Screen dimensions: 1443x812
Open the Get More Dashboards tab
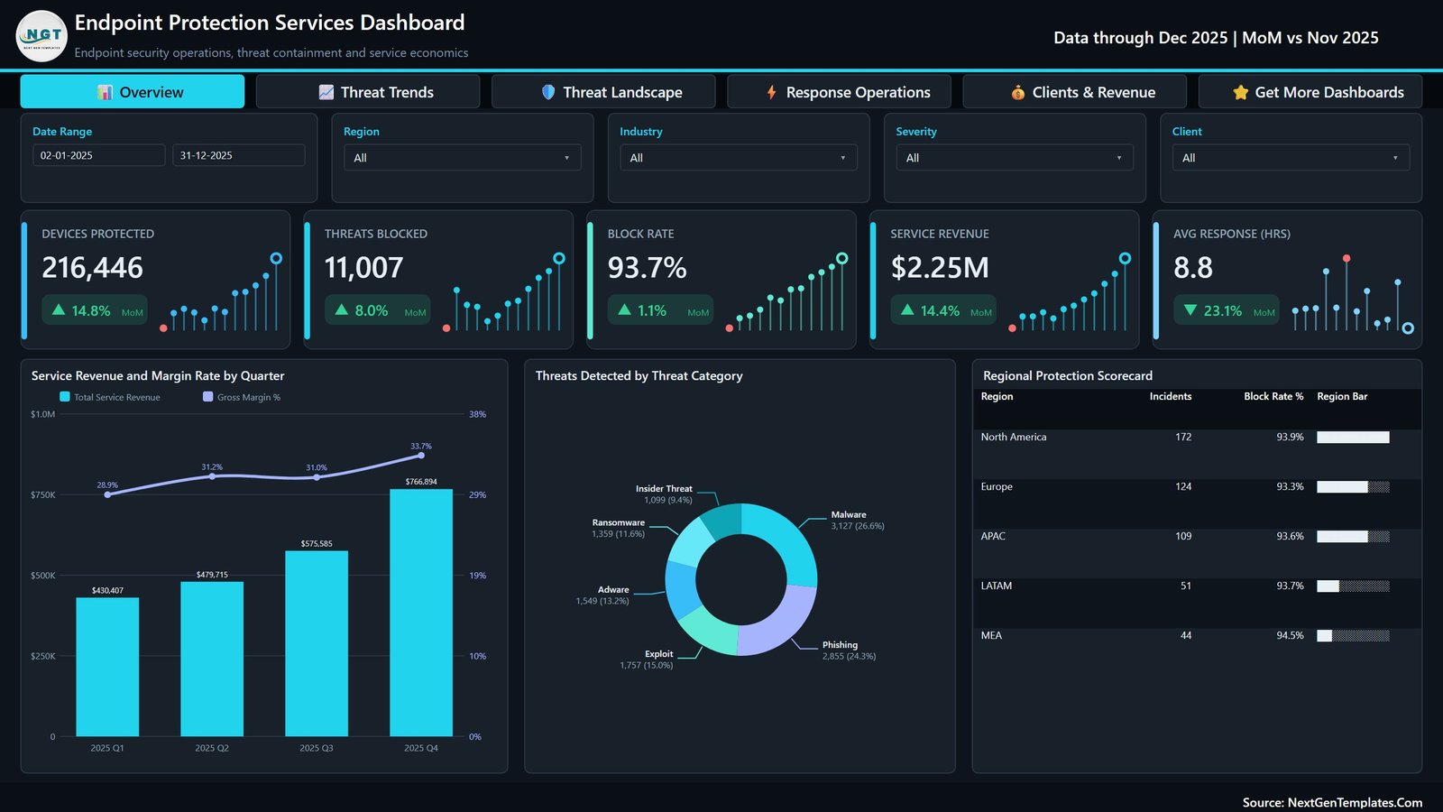coord(1310,91)
